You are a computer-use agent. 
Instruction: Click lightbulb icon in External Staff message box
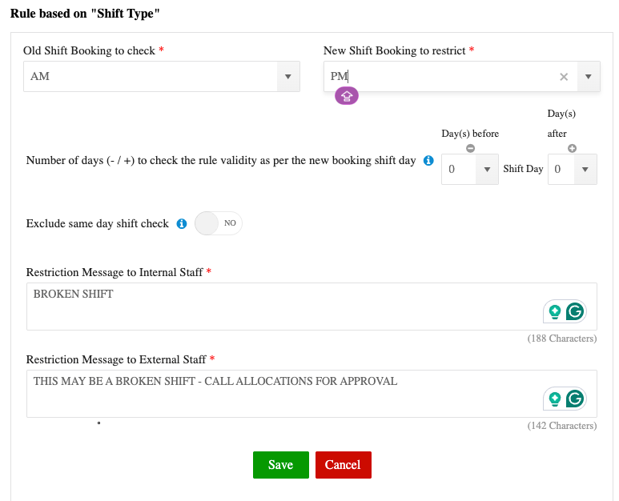pos(554,399)
